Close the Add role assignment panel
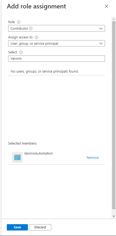Image resolution: width=116 pixels, height=236 pixels. coord(107,6)
